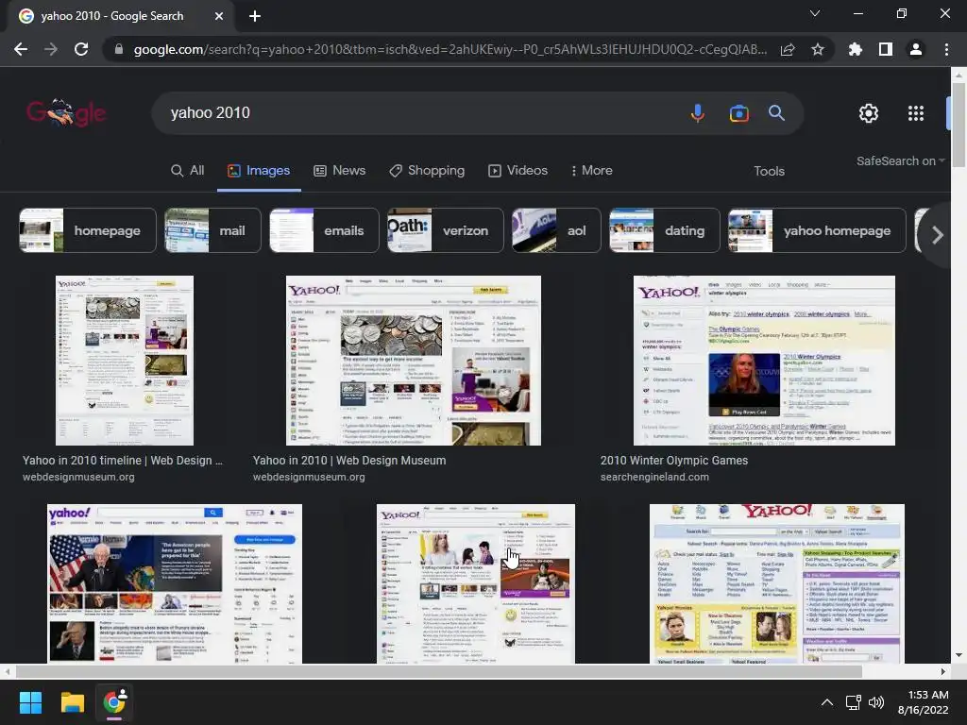Open the clock and date panel
967x725 pixels.
point(924,702)
